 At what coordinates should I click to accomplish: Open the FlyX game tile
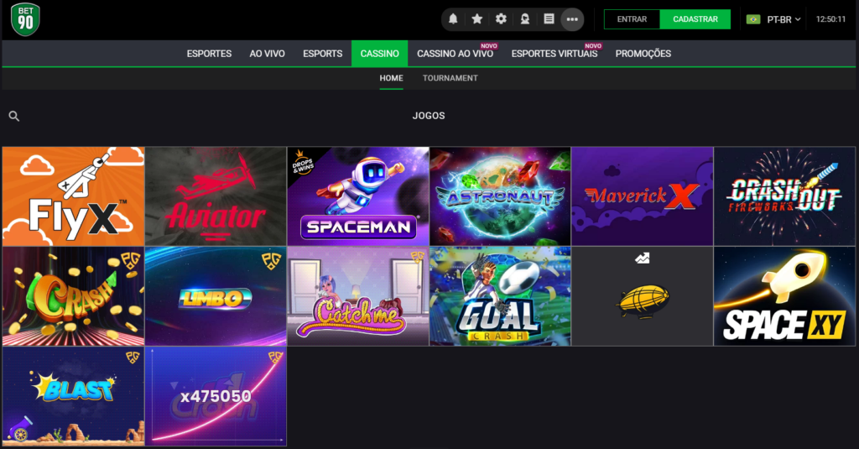74,196
